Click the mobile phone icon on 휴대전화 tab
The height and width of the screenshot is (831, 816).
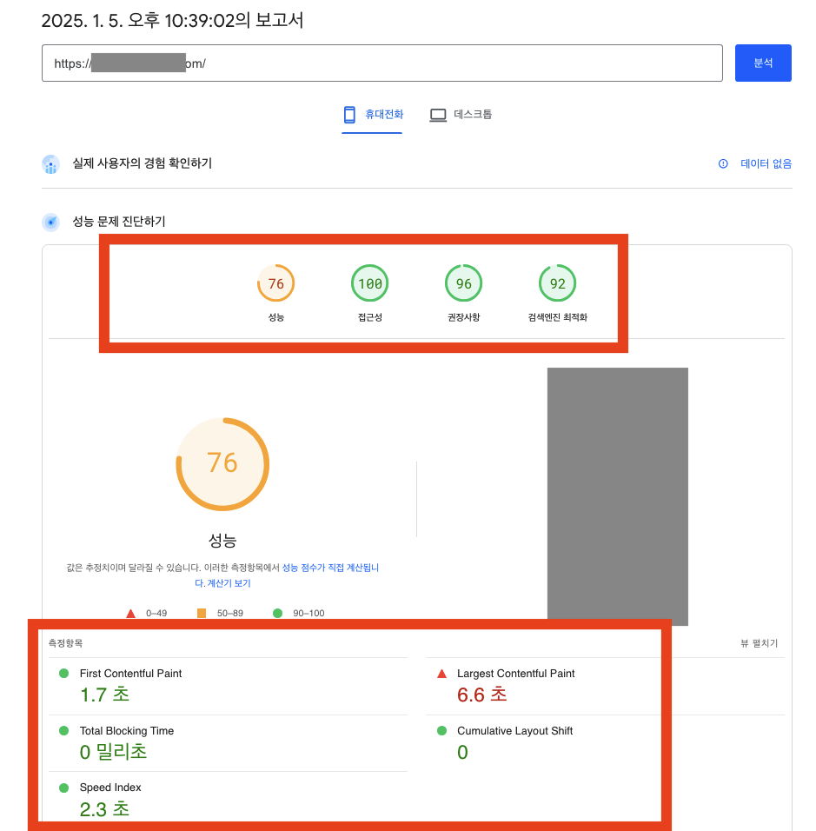350,114
